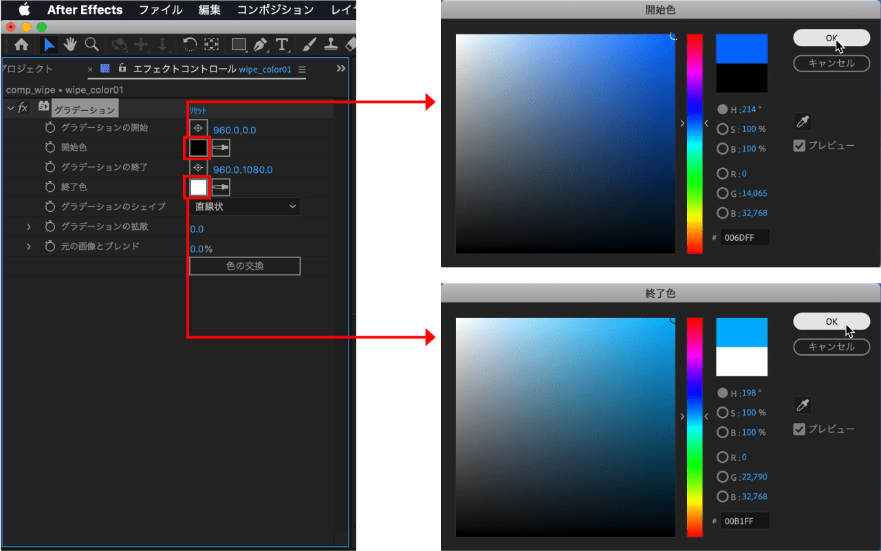The width and height of the screenshot is (881, 551).
Task: Select the Pan Behind anchor point tool
Action: click(x=211, y=45)
